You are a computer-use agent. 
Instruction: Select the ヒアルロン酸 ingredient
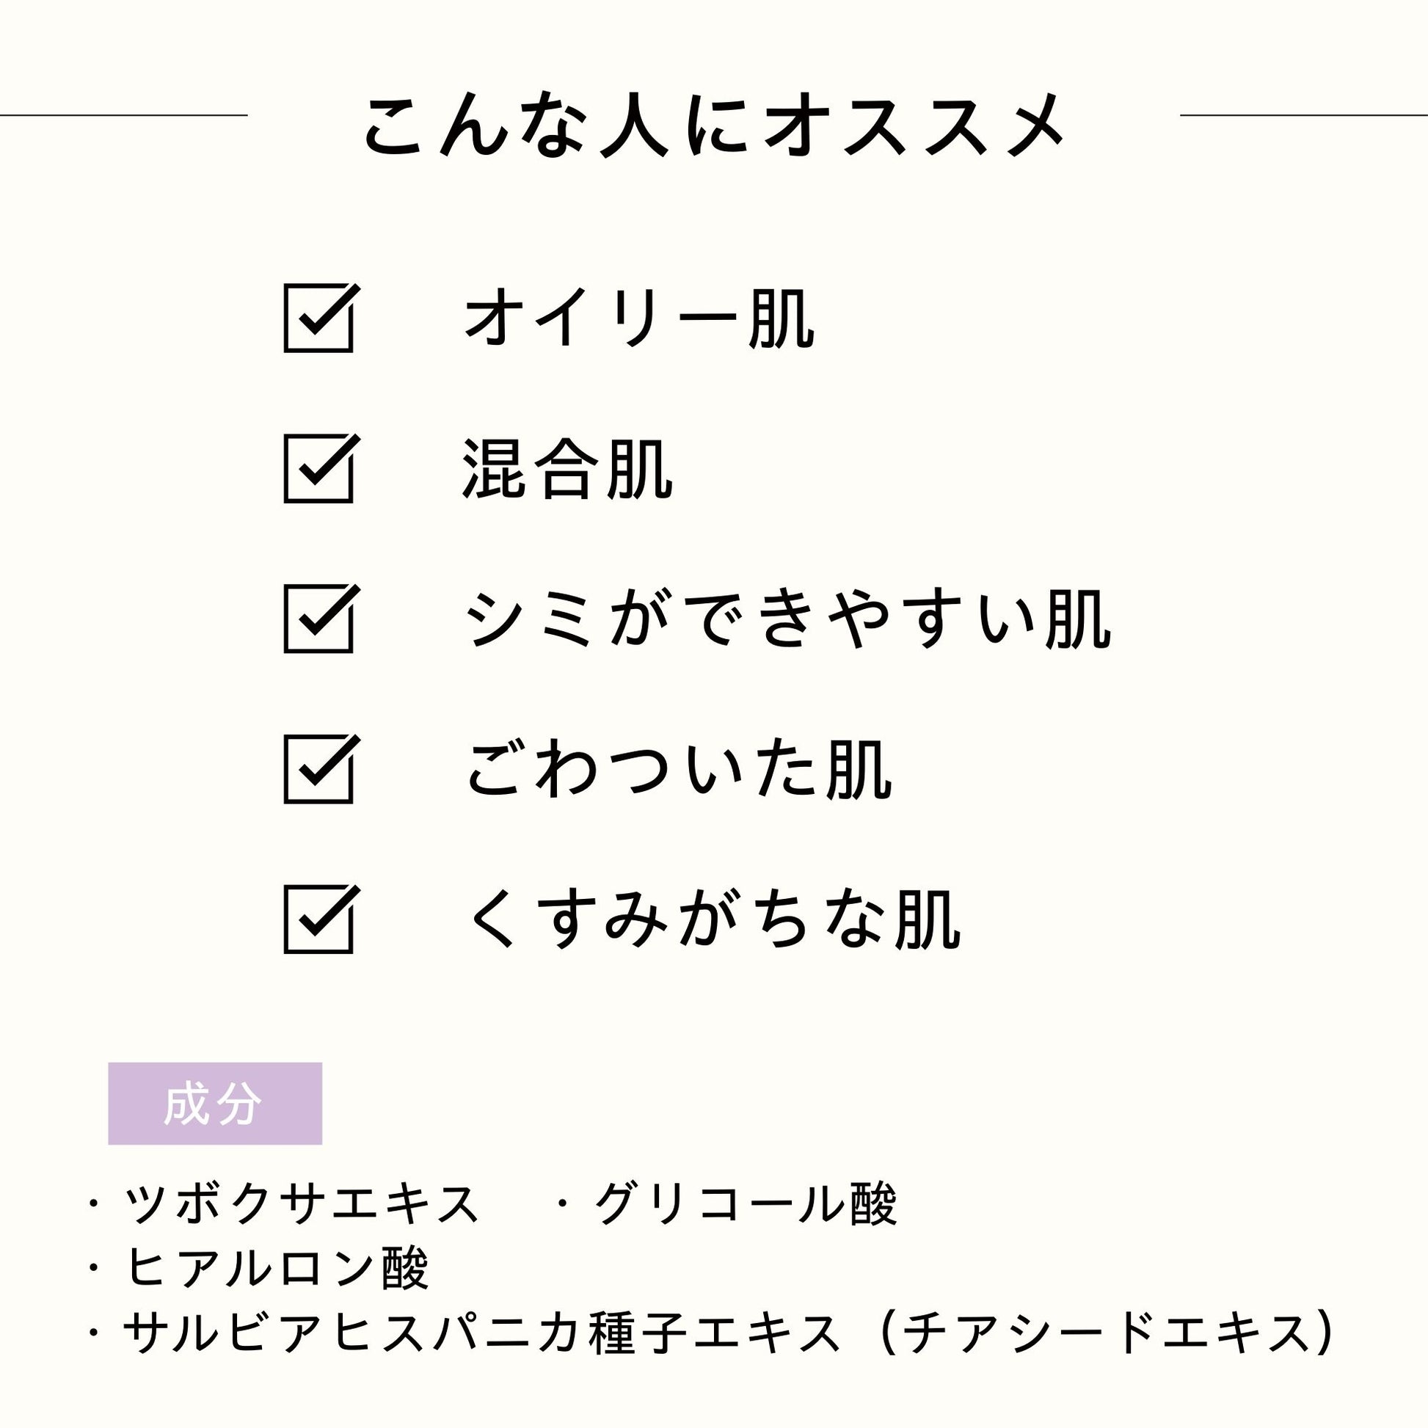pos(277,1268)
